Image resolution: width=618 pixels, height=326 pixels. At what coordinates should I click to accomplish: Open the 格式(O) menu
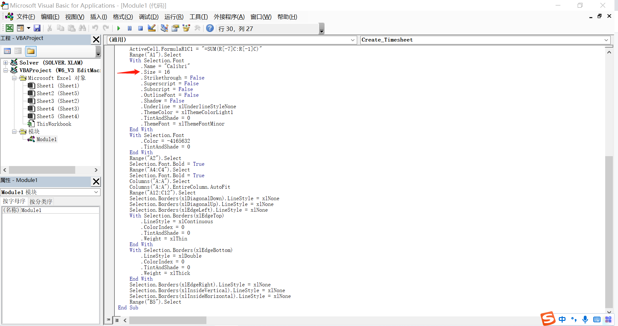(123, 17)
